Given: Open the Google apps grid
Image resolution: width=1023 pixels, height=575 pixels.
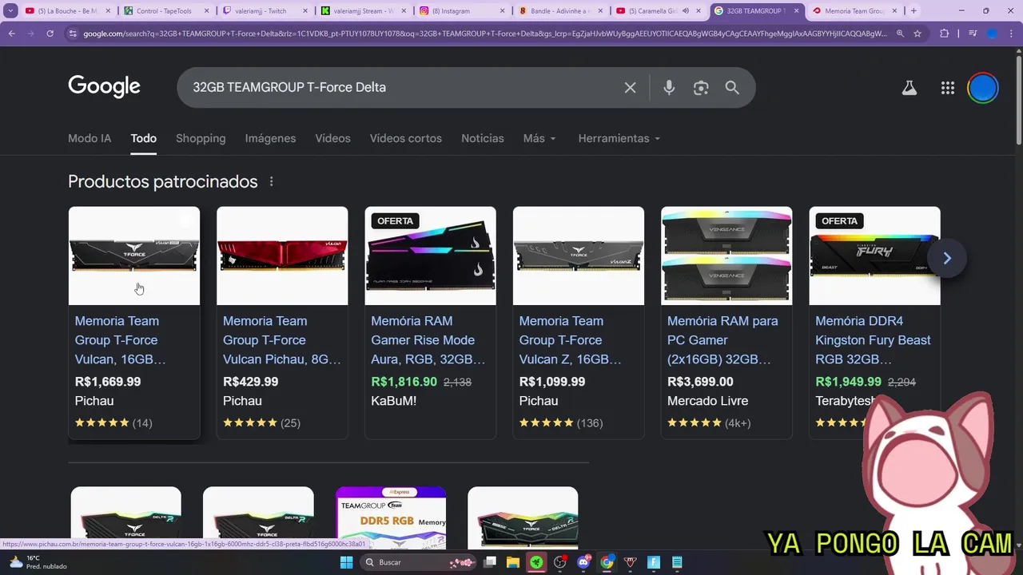Looking at the screenshot, I should coord(948,88).
